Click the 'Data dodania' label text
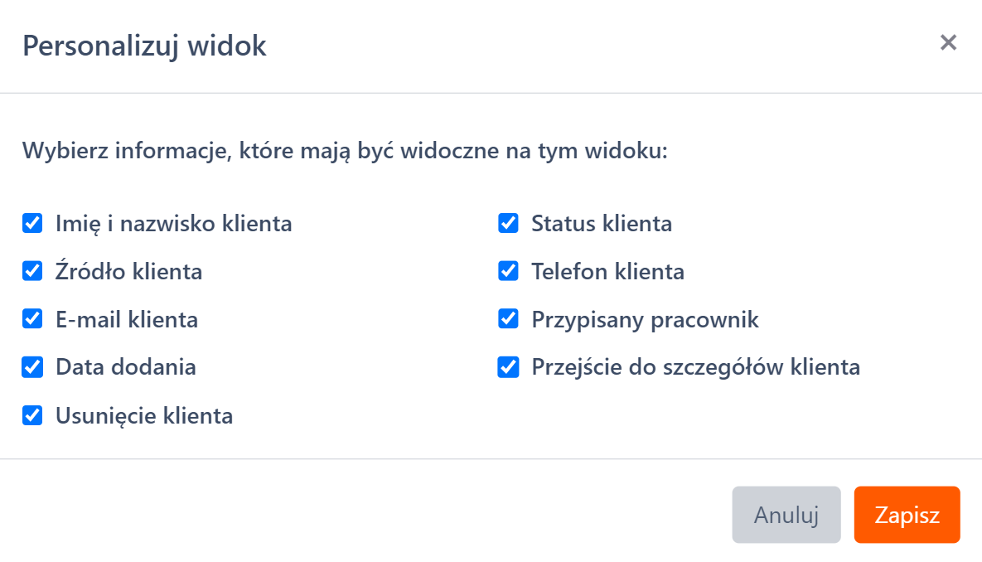 pyautogui.click(x=126, y=367)
